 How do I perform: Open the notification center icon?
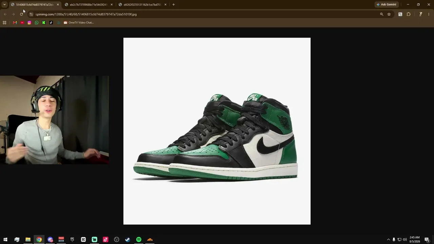(427, 240)
